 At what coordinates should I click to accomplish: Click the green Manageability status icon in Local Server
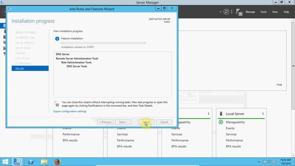(221, 122)
